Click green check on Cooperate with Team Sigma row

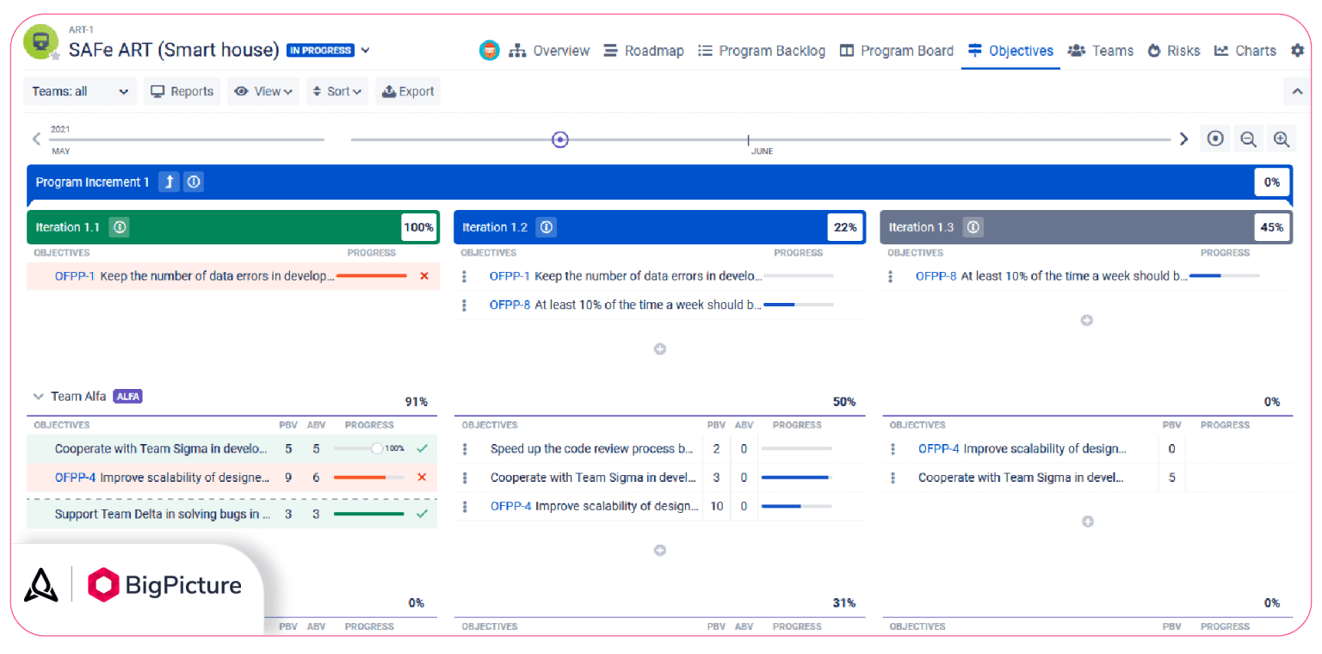(422, 448)
